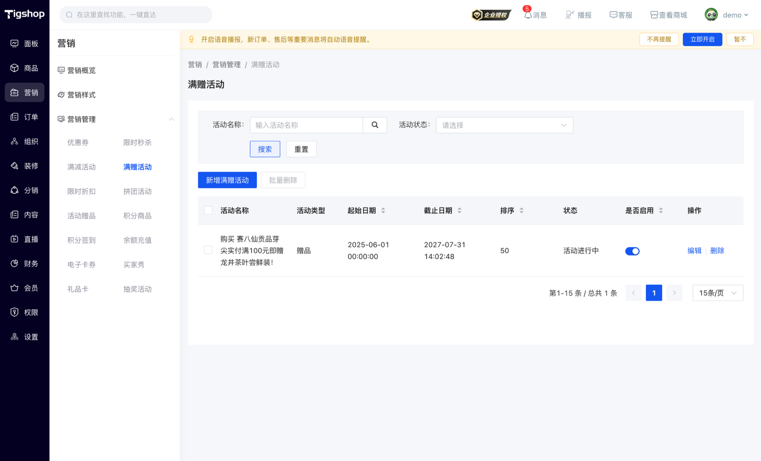Click 批量删除 button
Image resolution: width=761 pixels, height=461 pixels.
(x=283, y=180)
